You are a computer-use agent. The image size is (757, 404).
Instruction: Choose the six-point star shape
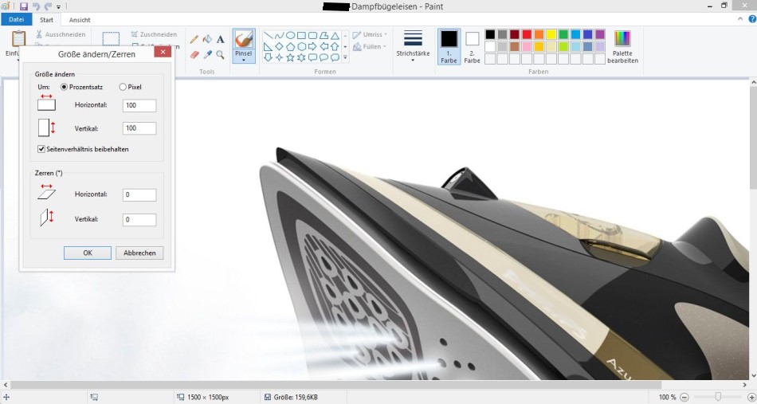(301, 57)
